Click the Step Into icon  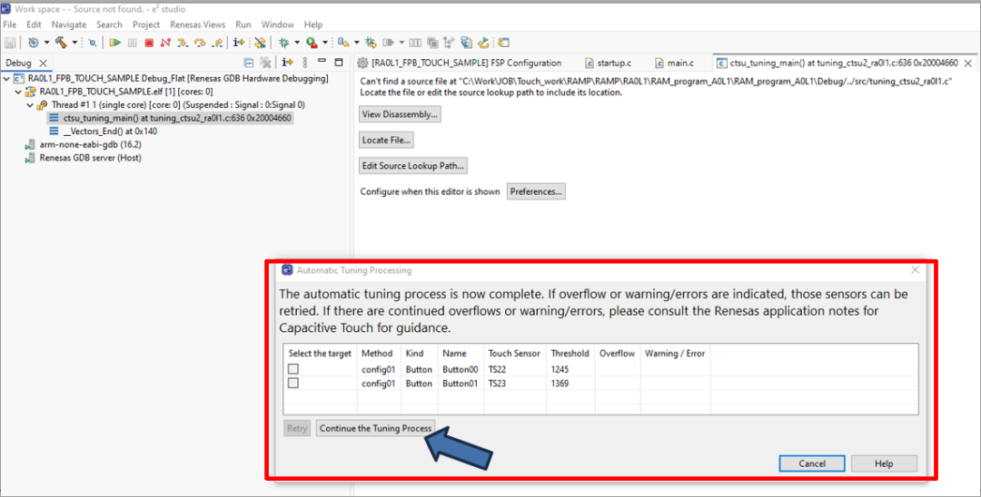pos(183,43)
